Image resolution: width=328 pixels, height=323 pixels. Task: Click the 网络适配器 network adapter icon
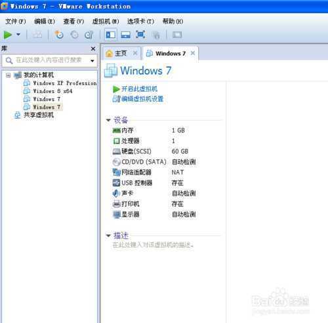point(116,172)
